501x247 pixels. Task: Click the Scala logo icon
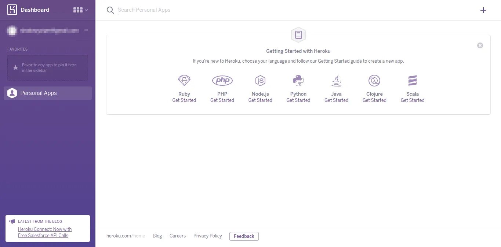[x=413, y=80]
